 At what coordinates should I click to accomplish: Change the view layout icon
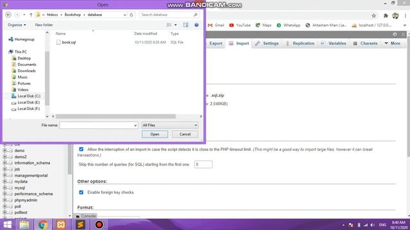(169, 25)
